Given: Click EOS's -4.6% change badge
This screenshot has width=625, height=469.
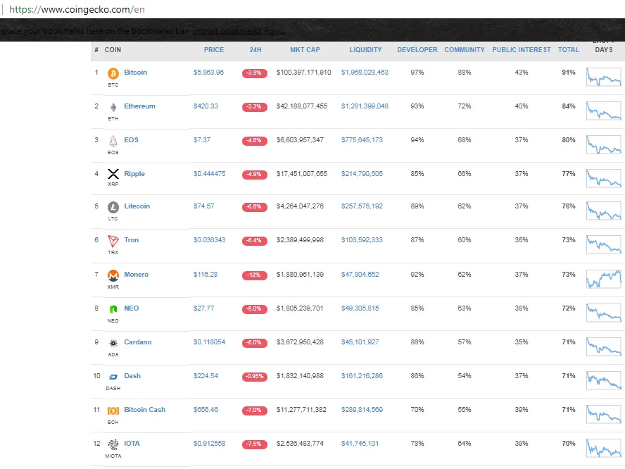Looking at the screenshot, I should pyautogui.click(x=254, y=141).
